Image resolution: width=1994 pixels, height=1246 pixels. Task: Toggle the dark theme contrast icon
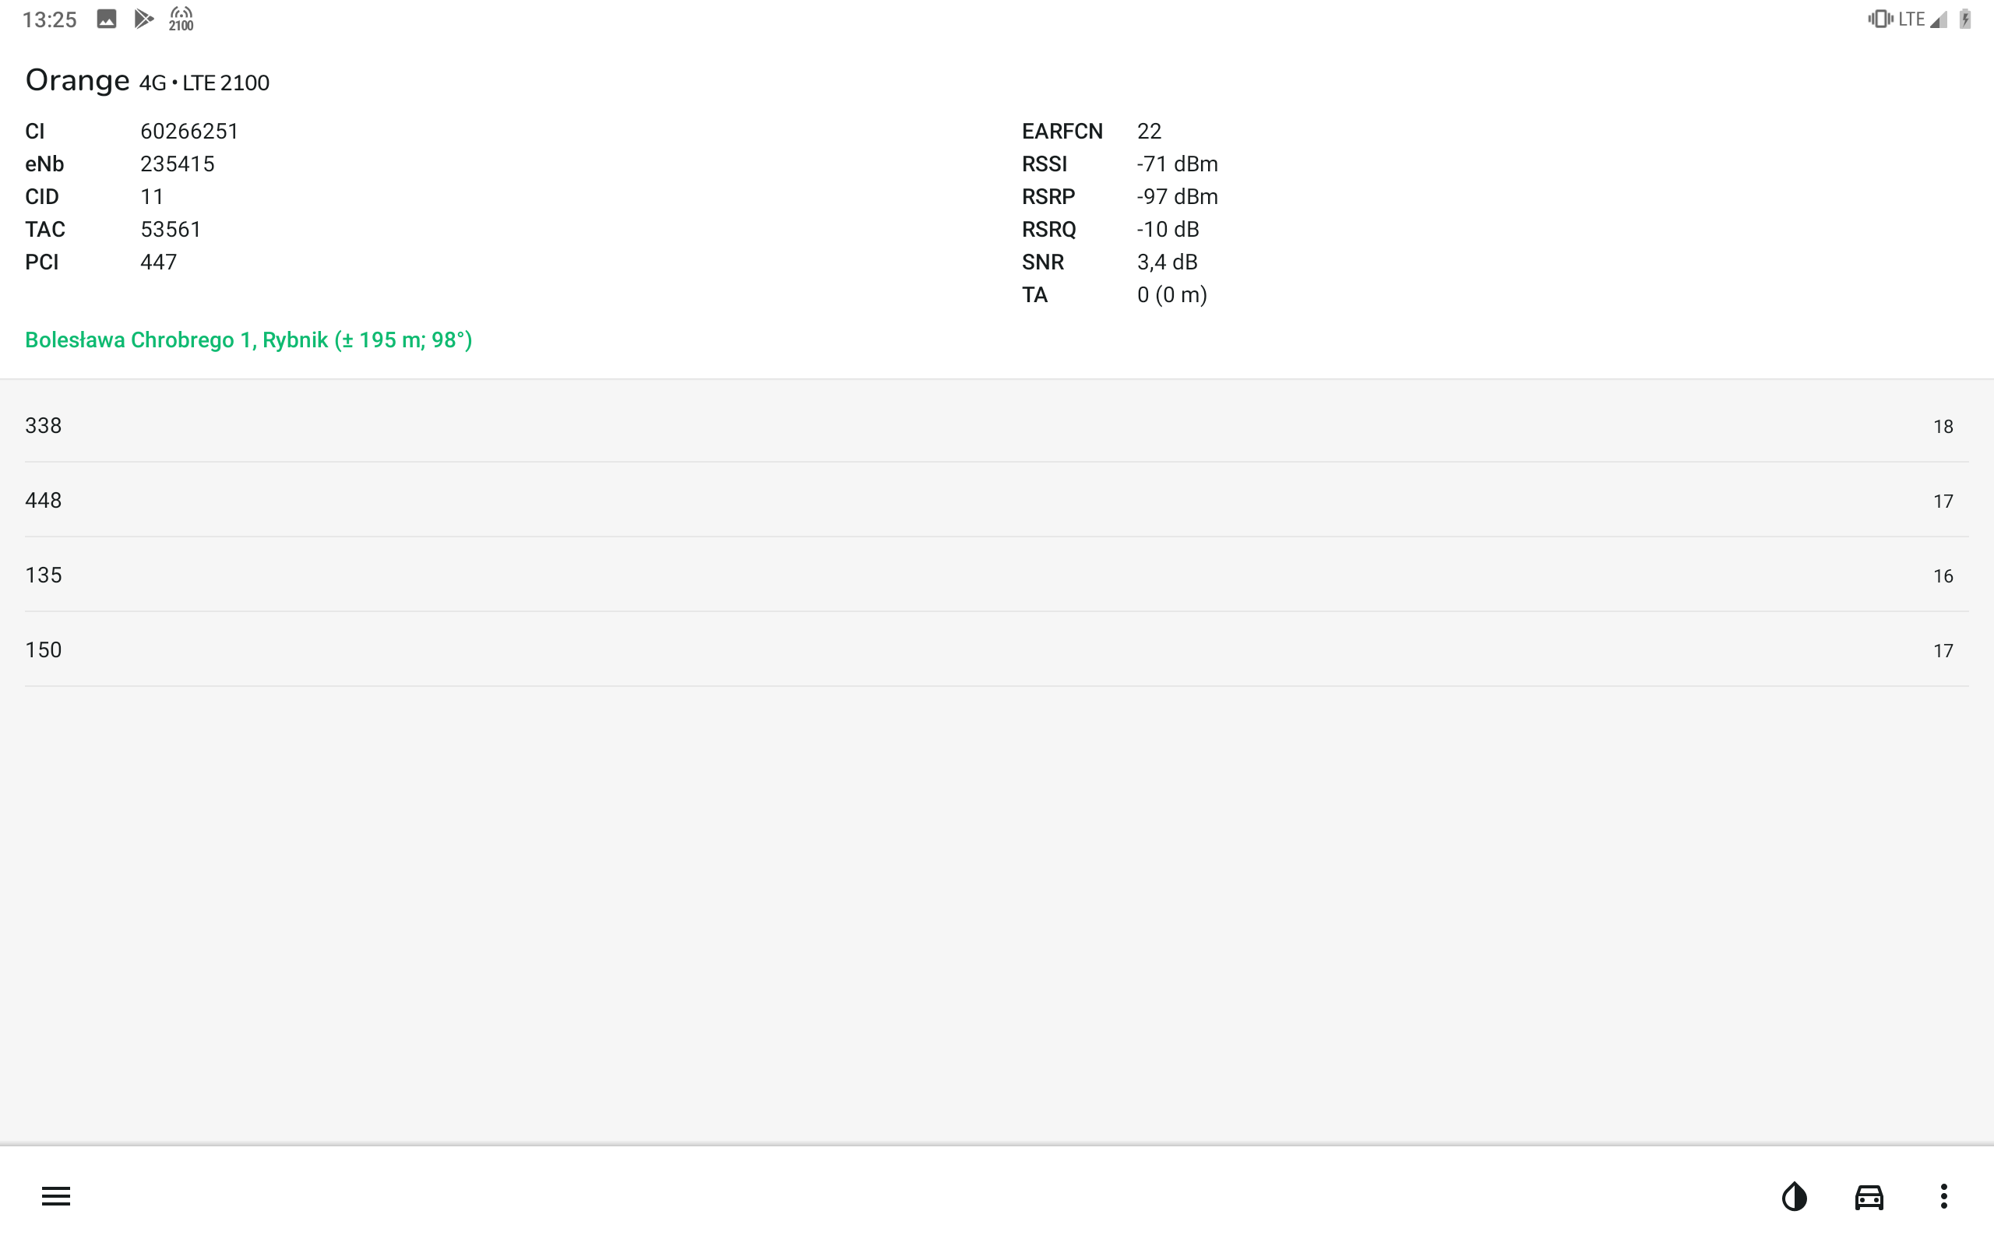coord(1794,1195)
